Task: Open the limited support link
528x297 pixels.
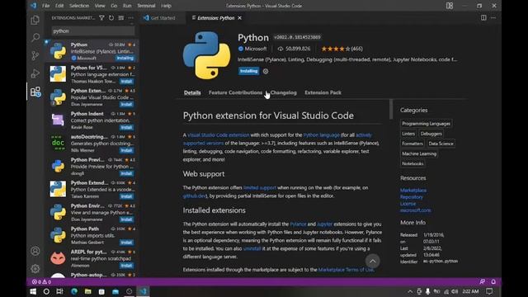Action: click(x=260, y=187)
